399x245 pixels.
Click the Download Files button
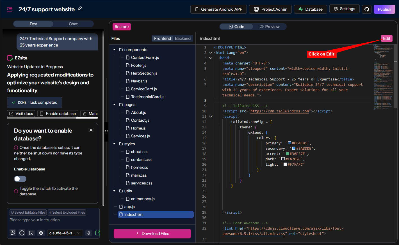tap(152, 234)
